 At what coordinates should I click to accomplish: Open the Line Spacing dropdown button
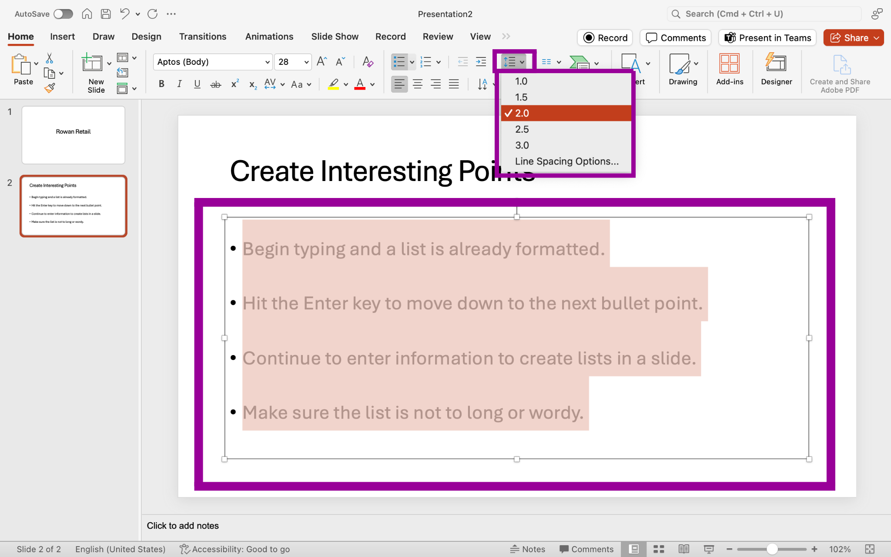click(514, 62)
